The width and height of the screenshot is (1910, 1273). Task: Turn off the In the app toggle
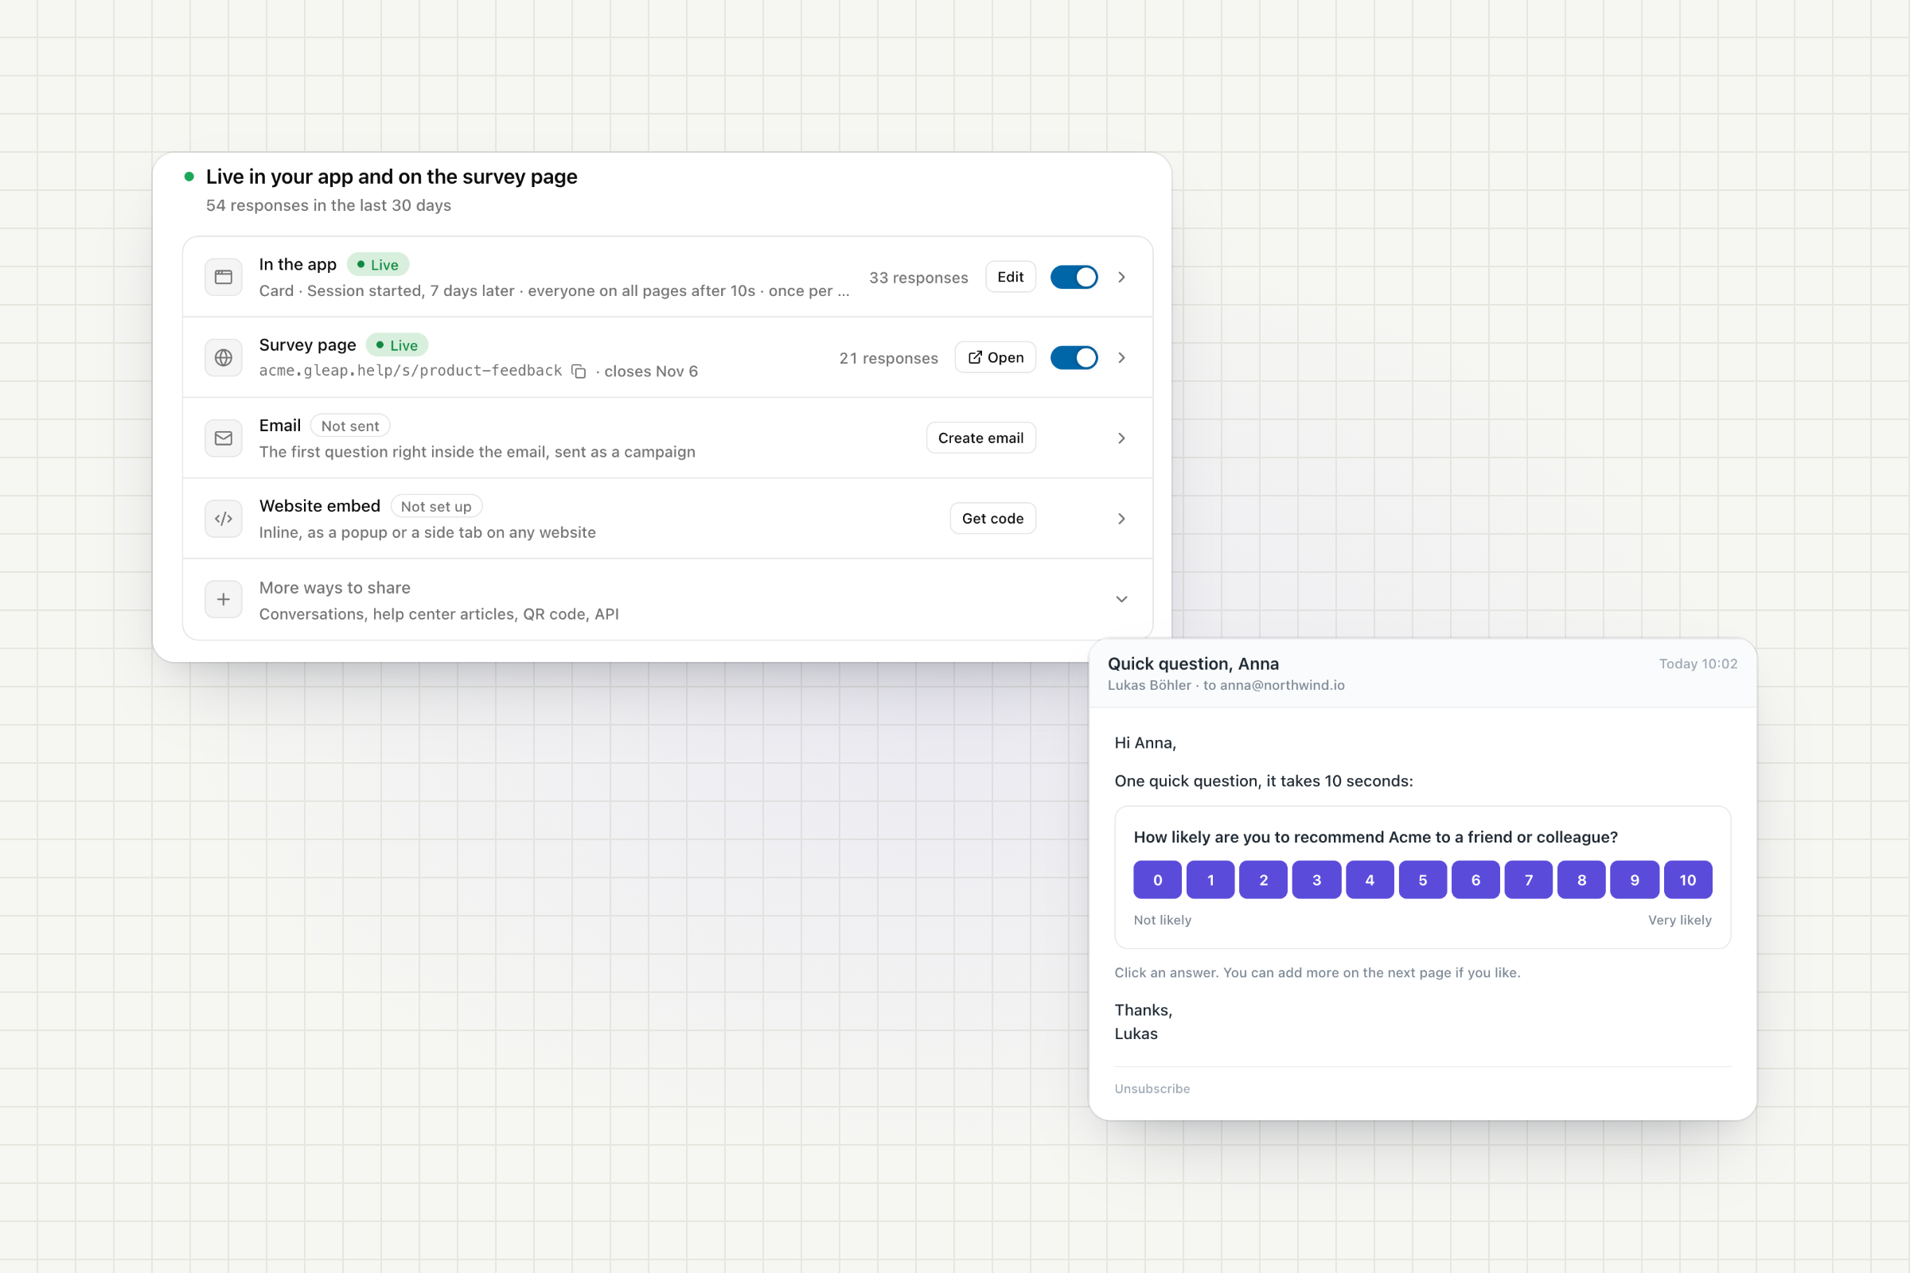click(1074, 277)
